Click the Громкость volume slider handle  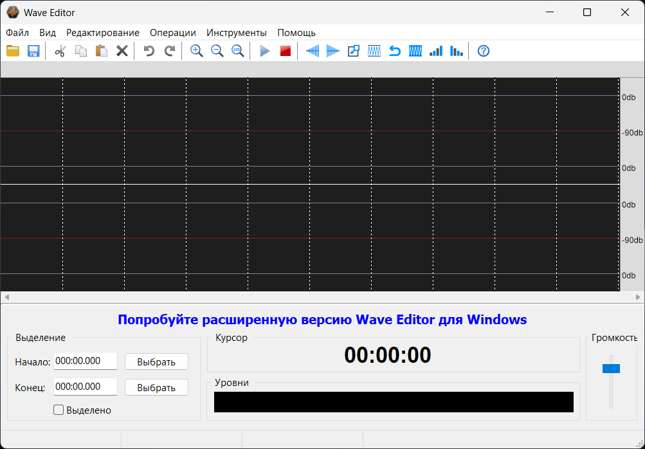pyautogui.click(x=611, y=369)
